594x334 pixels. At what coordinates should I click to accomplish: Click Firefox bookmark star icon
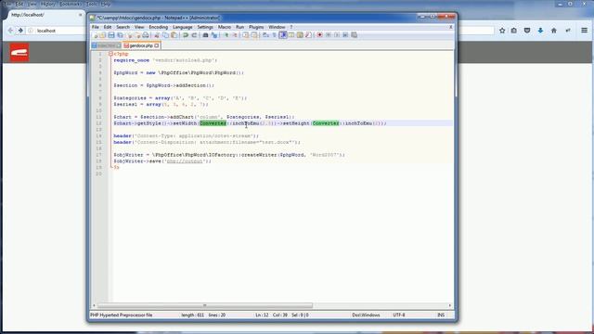[502, 31]
